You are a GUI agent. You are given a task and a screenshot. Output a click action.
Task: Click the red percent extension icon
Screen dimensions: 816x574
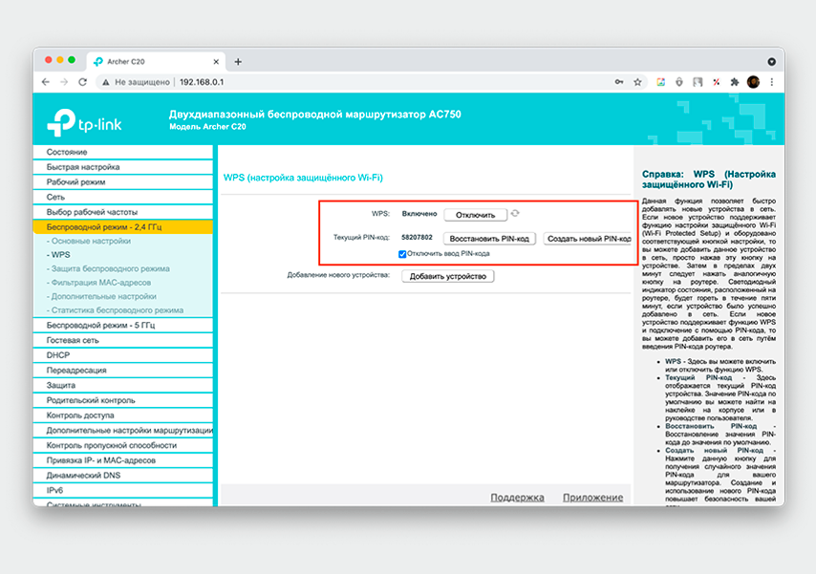717,82
